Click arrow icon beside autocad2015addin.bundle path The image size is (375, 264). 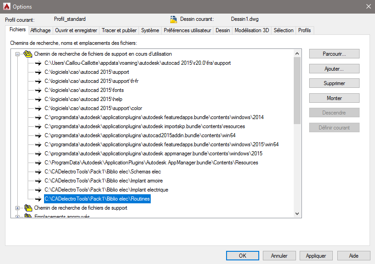(x=38, y=135)
